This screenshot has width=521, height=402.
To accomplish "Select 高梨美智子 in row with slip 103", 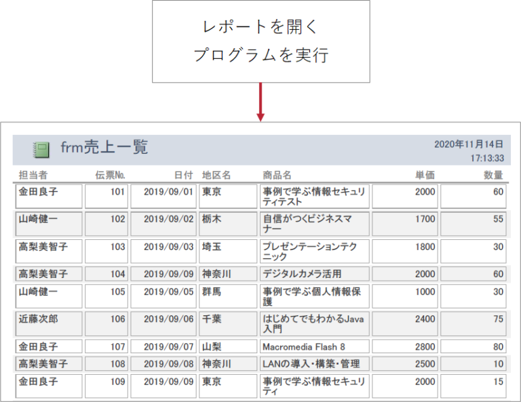I will point(49,252).
